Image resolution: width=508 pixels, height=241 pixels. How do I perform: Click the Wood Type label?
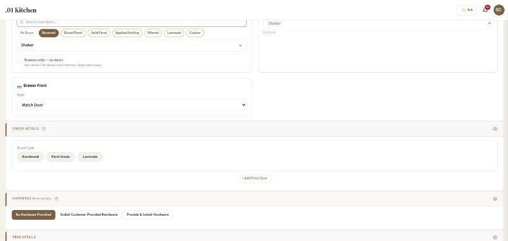tap(26, 147)
